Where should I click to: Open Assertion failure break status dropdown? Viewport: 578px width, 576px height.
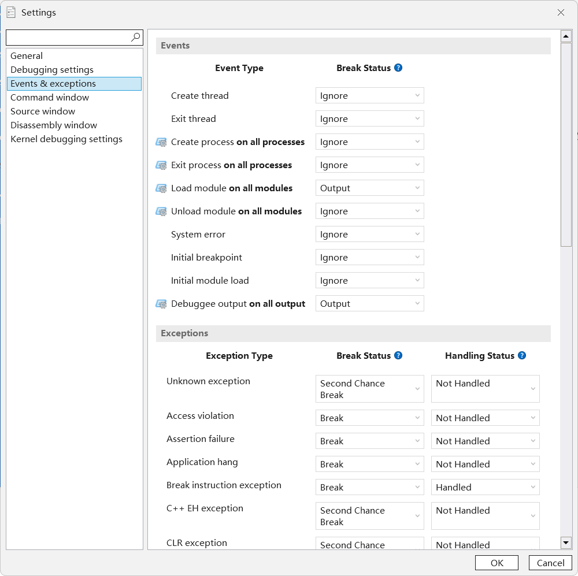coord(370,441)
